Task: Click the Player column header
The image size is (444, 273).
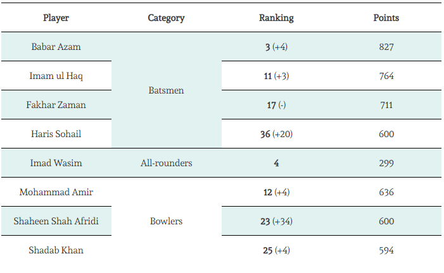Action: [x=56, y=18]
